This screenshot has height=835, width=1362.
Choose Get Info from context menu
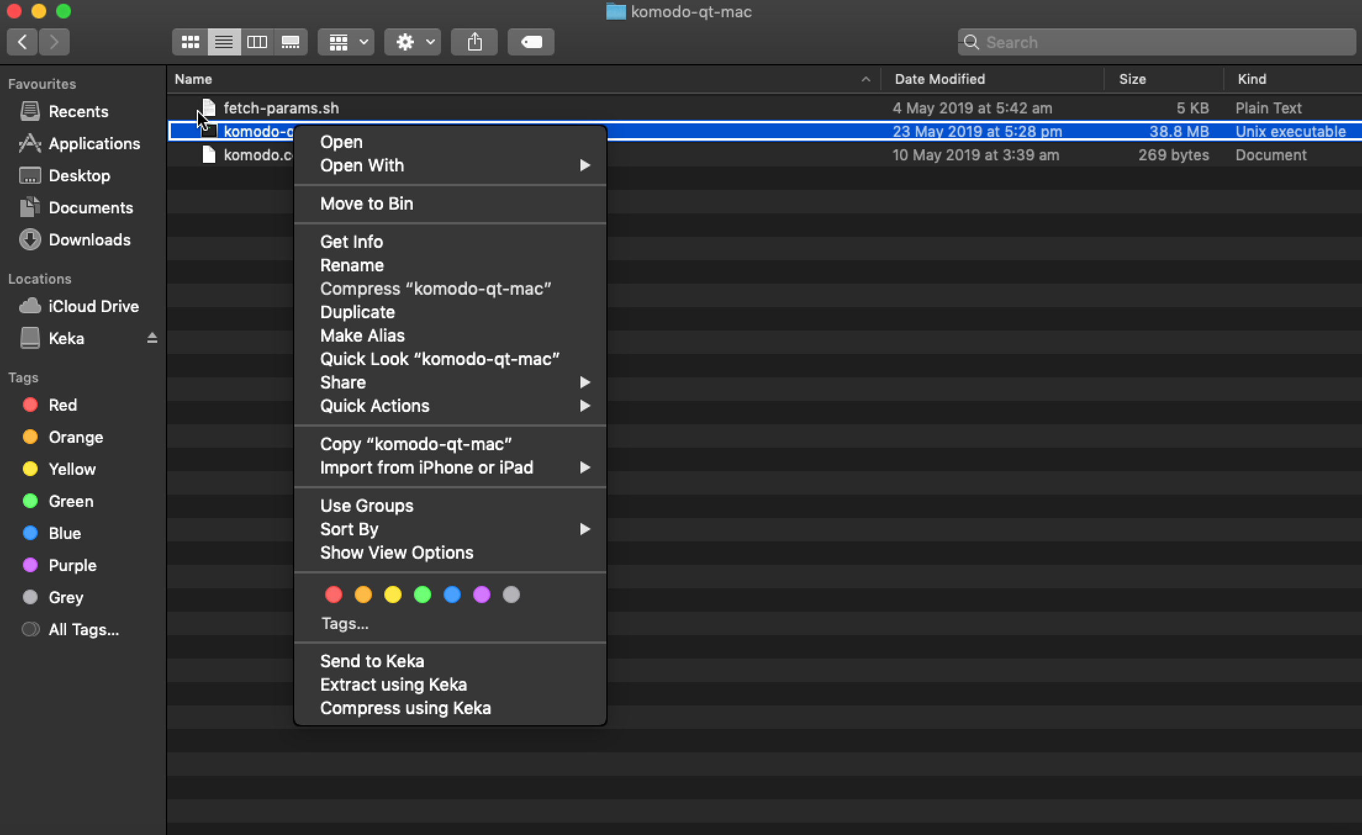coord(352,242)
